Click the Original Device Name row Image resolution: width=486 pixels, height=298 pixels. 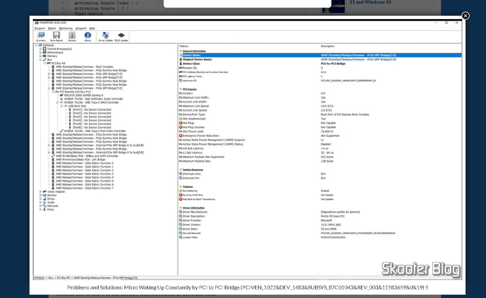click(320, 59)
